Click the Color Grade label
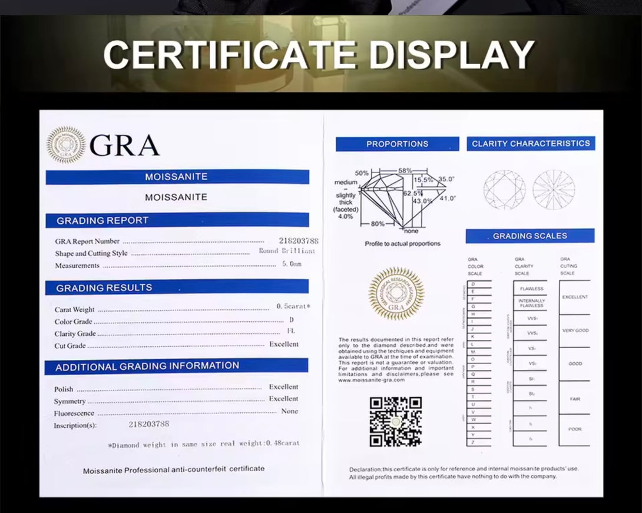 73,322
